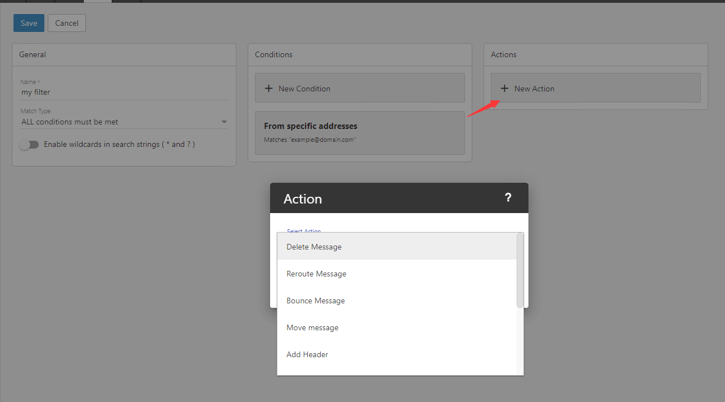Viewport: 725px width, 402px height.
Task: Open help using the question mark icon
Action: tap(508, 197)
